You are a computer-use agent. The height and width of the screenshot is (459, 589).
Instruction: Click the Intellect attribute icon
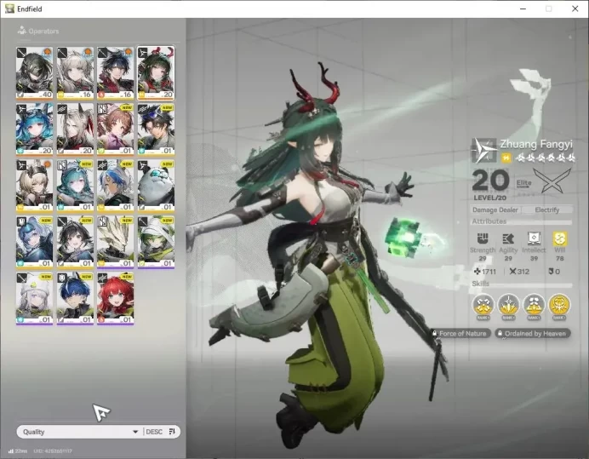pyautogui.click(x=534, y=238)
